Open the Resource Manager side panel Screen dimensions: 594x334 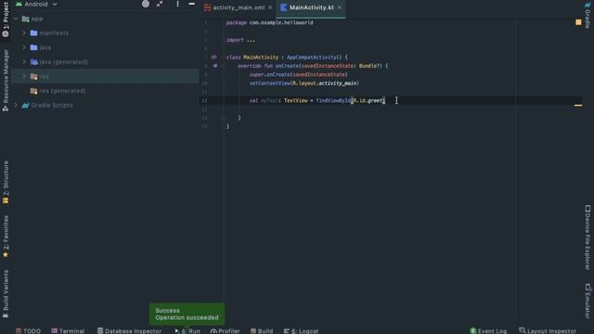tap(6, 81)
